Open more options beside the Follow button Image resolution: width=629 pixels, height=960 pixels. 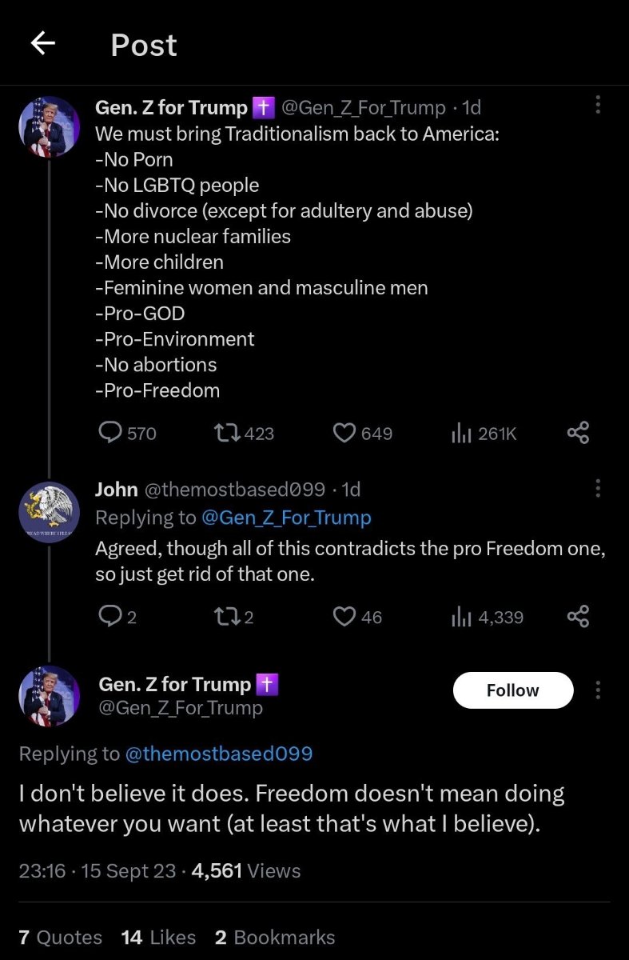598,690
